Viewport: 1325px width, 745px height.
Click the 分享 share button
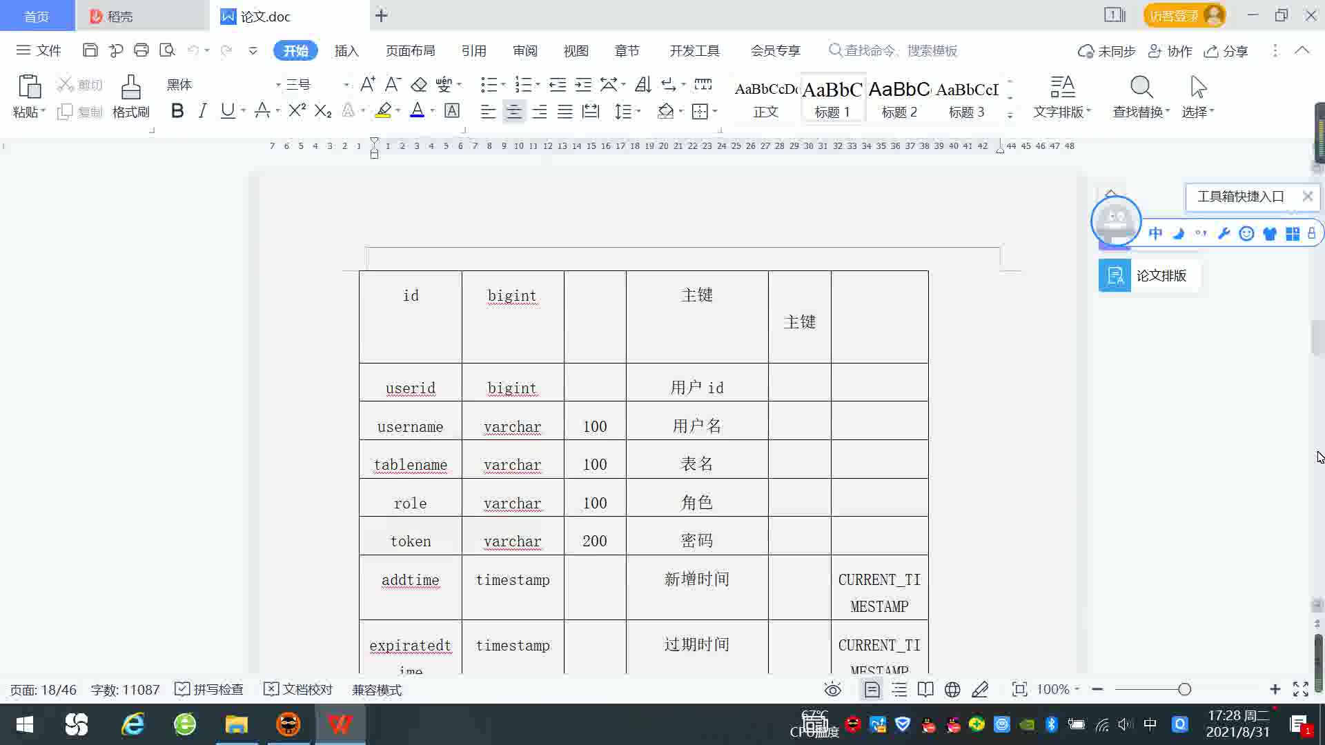[1226, 51]
